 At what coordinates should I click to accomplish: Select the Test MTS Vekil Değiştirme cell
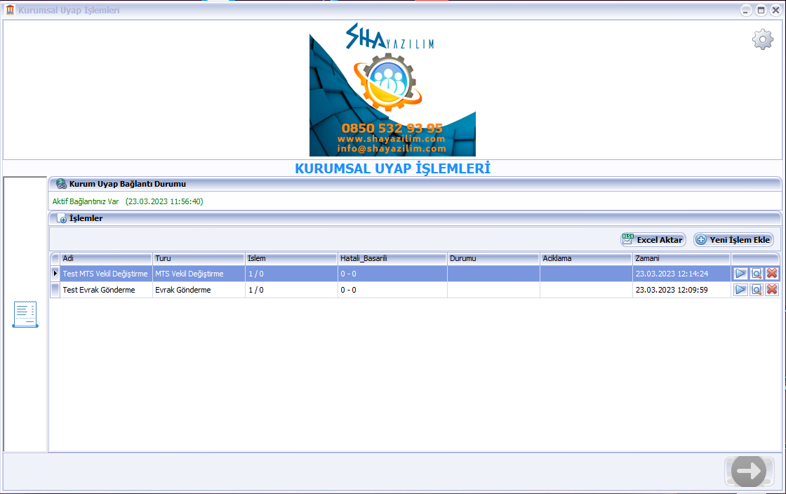(106, 274)
